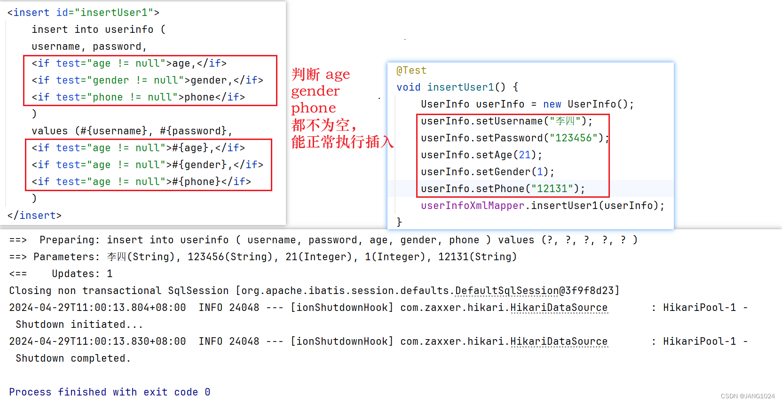This screenshot has width=782, height=403.
Task: Click 'Process finished with exit code 0'
Action: [110, 392]
